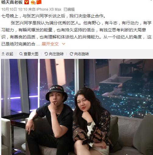Viewport: 153px width, 155px height.
Task: Open the 杨天真老板 profile name
Action: (x=12, y=2)
